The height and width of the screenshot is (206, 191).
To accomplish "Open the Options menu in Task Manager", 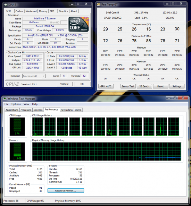I will pos(16,104).
